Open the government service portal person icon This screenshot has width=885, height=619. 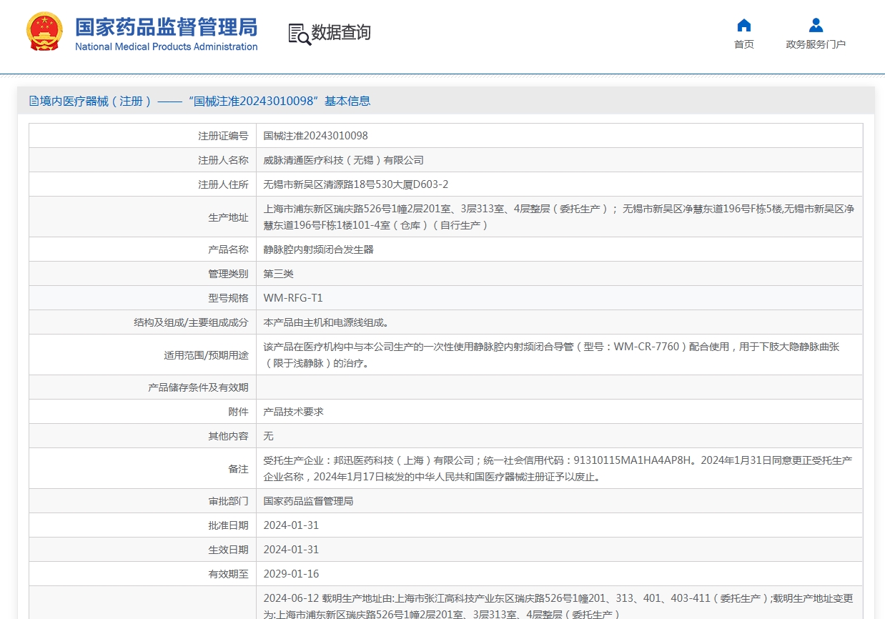[816, 25]
